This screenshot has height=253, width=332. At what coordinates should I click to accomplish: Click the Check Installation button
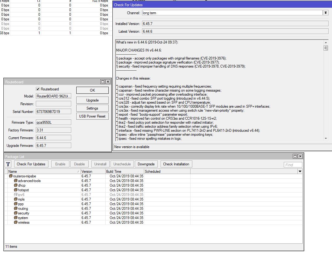(x=176, y=164)
